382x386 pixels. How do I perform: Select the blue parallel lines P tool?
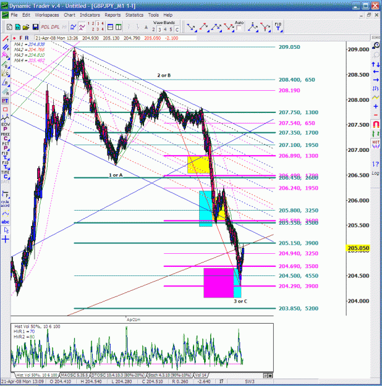click(x=6, y=47)
